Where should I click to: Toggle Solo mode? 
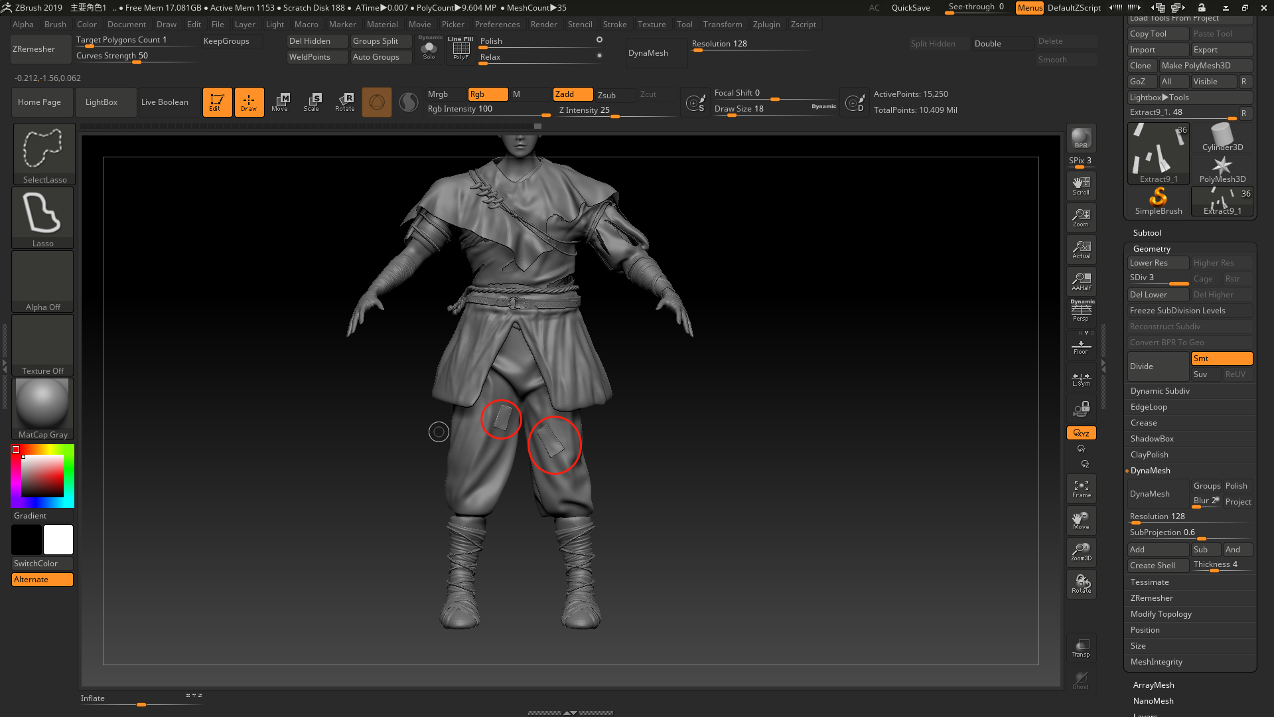click(429, 49)
